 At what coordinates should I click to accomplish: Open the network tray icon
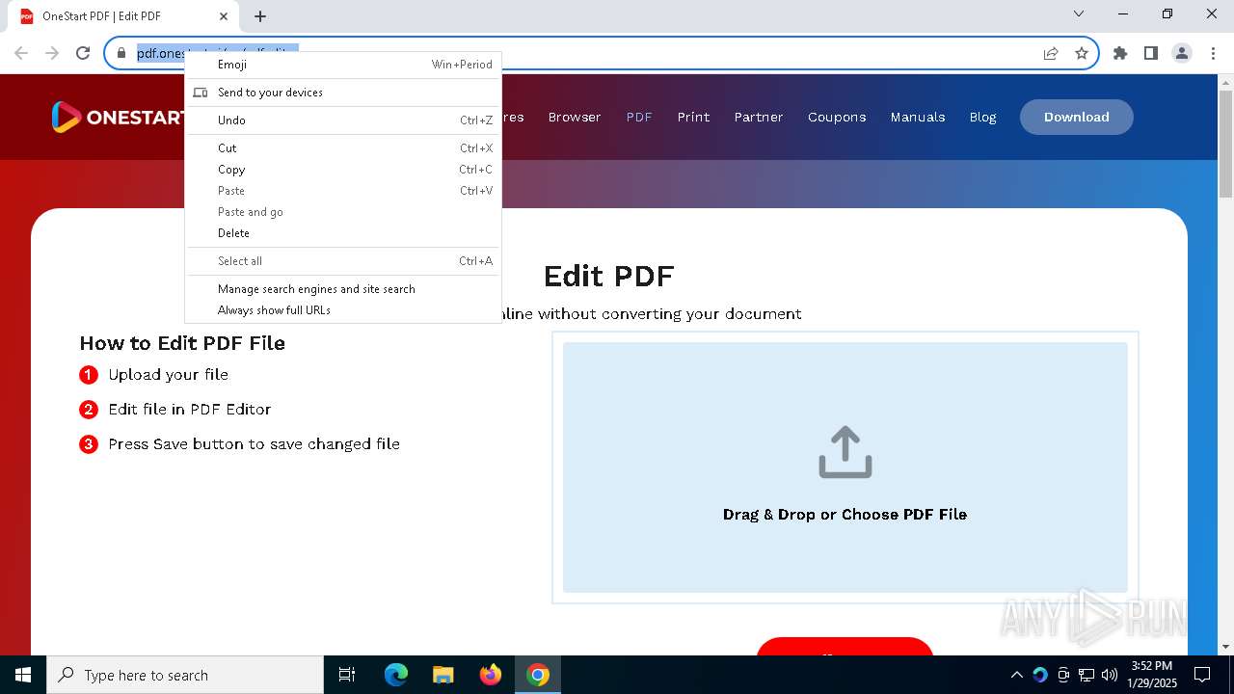tap(1086, 675)
